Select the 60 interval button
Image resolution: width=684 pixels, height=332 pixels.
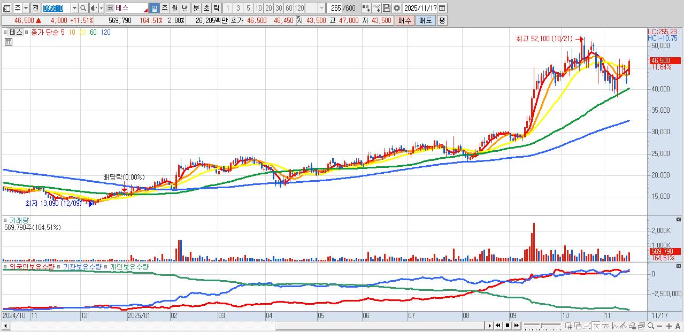coord(289,8)
